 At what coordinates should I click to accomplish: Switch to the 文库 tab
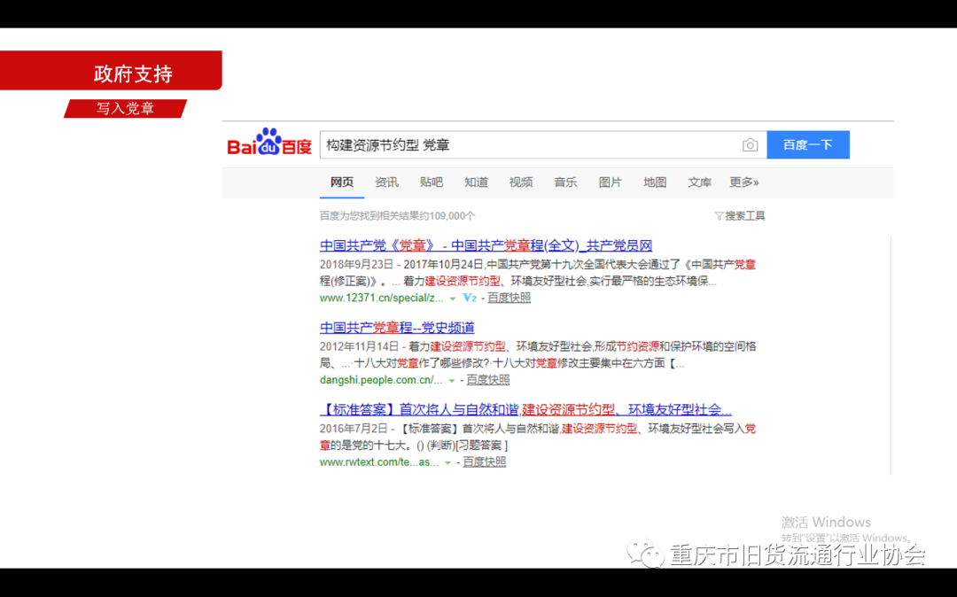click(x=699, y=182)
